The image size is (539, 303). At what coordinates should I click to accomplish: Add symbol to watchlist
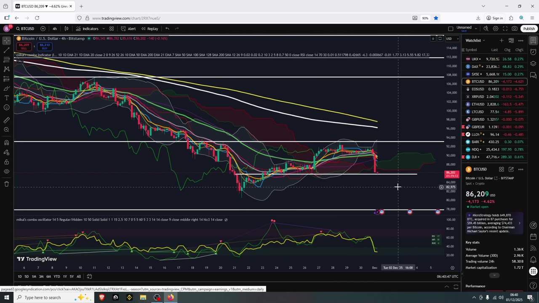[502, 40]
